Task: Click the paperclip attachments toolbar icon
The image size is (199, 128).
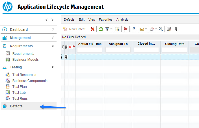Action: (x=176, y=29)
